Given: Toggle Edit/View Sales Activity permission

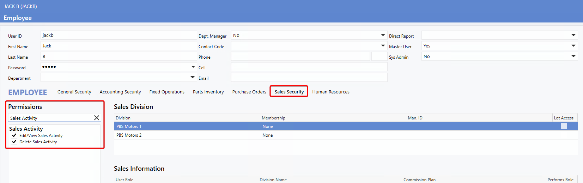Looking at the screenshot, I should click(x=14, y=136).
